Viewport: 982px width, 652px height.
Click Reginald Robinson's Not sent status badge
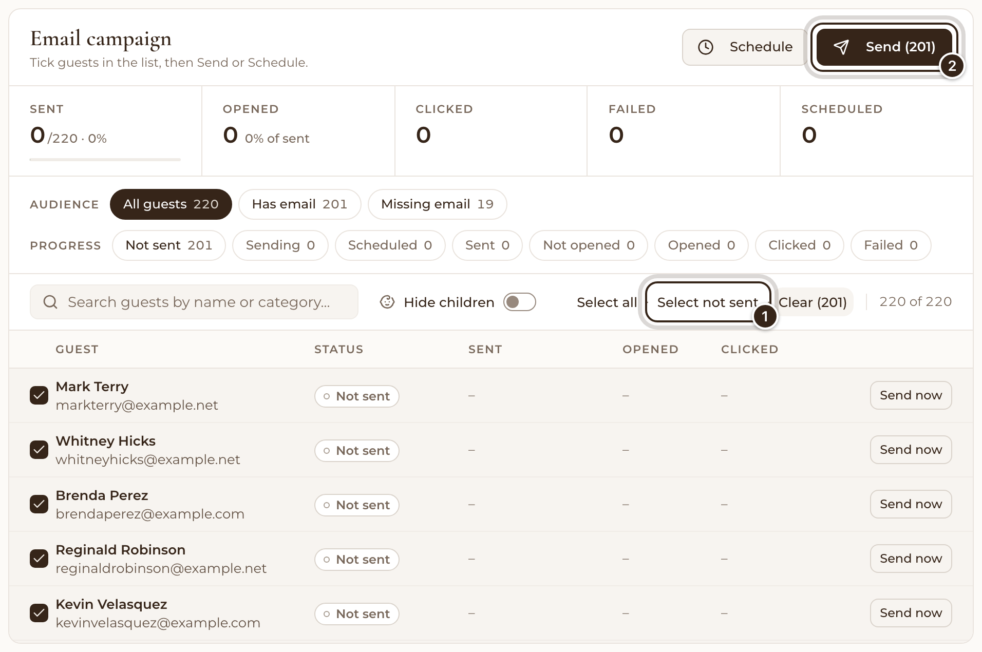tap(357, 560)
